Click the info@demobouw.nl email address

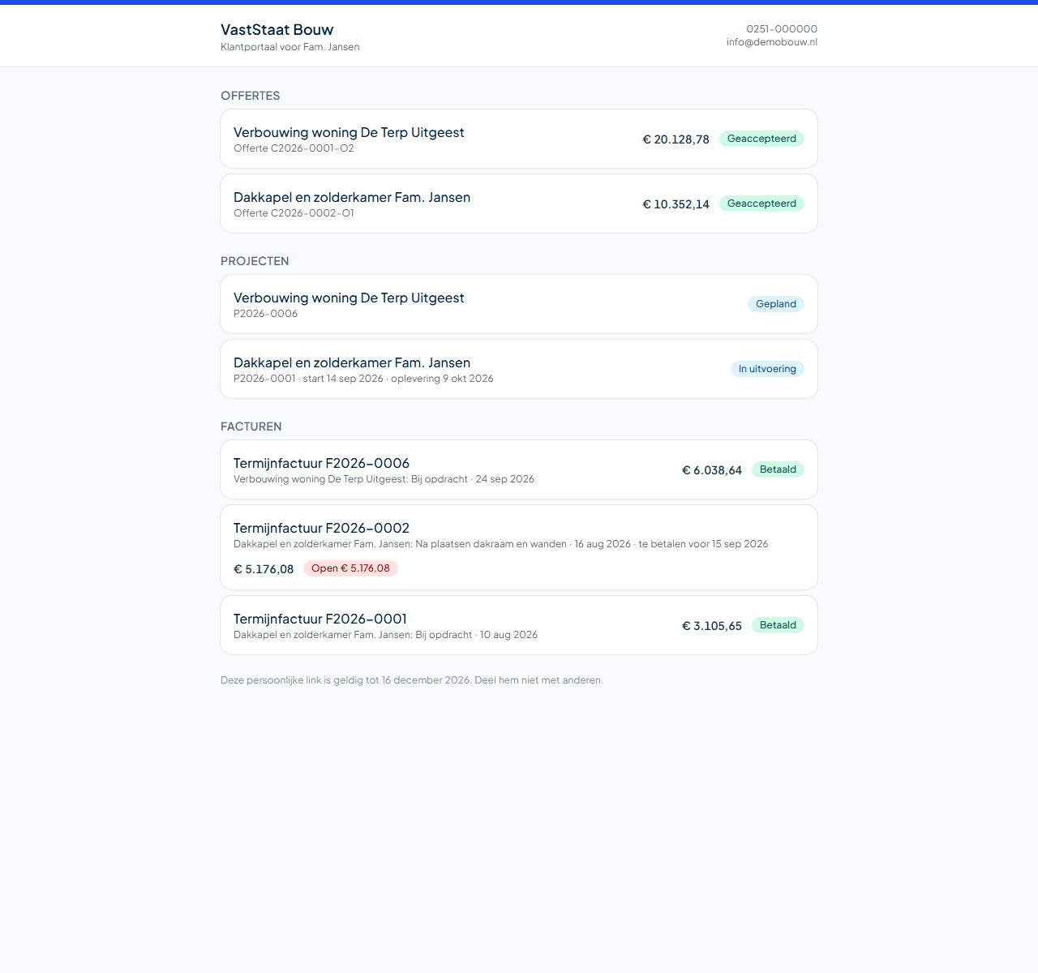pyautogui.click(x=772, y=42)
